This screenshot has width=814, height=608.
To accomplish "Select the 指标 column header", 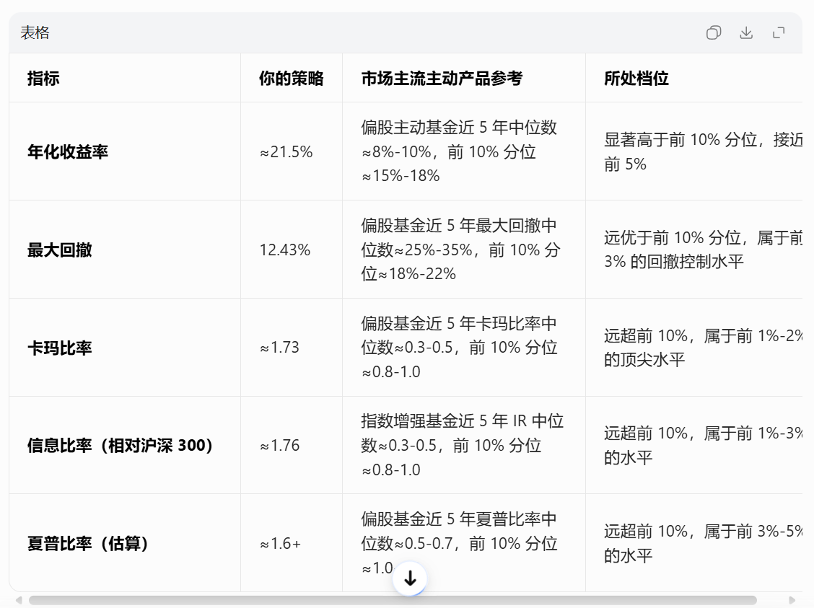I will coord(43,79).
